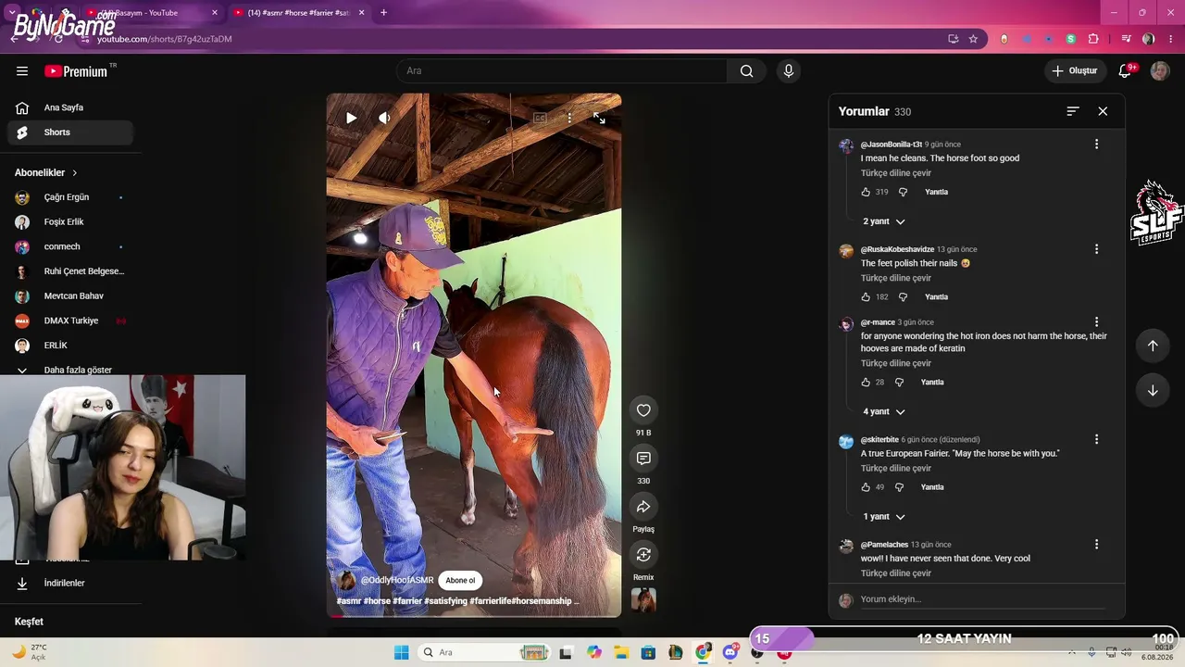Expand the 4 yanıt replies
1185x667 pixels.
pos(884,411)
